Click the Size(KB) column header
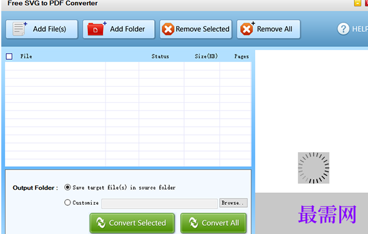The image size is (368, 234). point(206,56)
